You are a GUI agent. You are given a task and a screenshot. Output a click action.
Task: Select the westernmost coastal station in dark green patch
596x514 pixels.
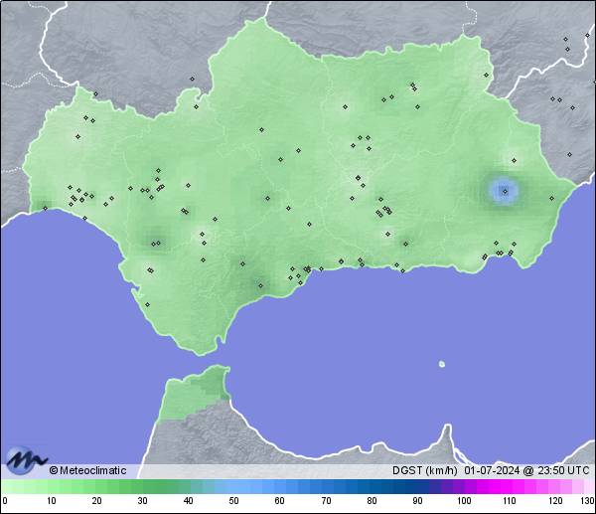point(46,208)
